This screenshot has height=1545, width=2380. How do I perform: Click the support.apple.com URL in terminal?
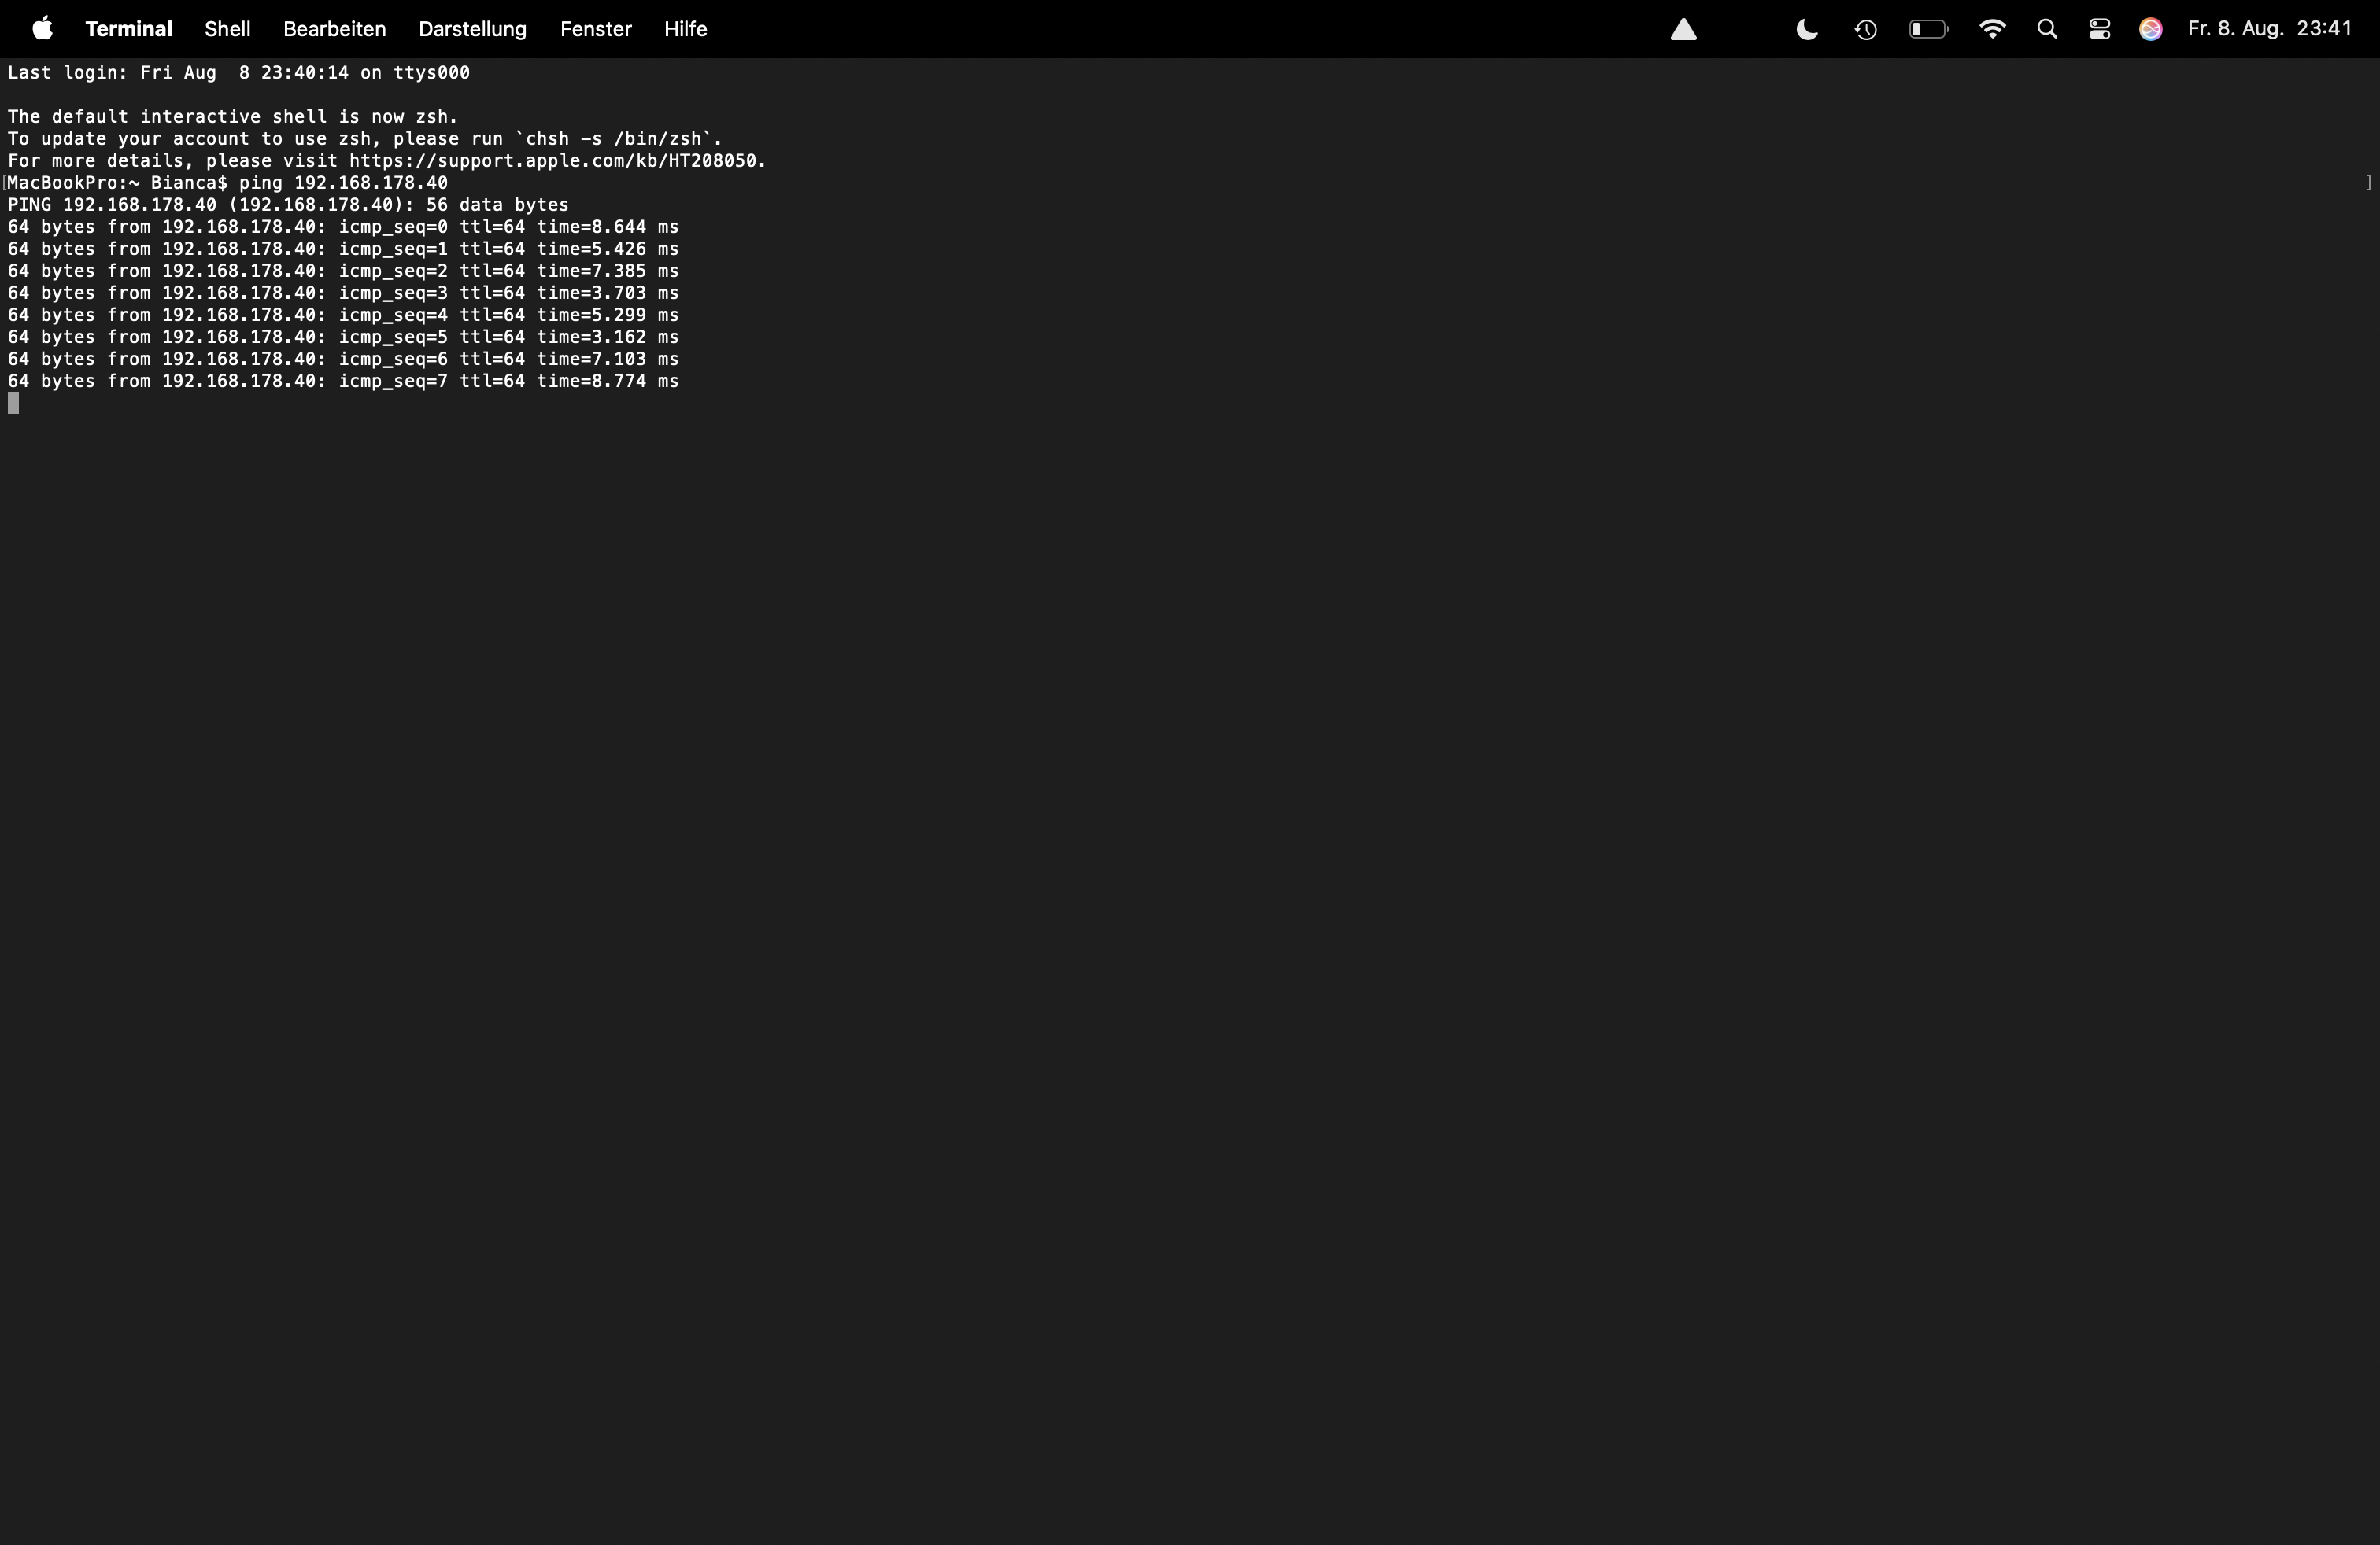click(556, 161)
